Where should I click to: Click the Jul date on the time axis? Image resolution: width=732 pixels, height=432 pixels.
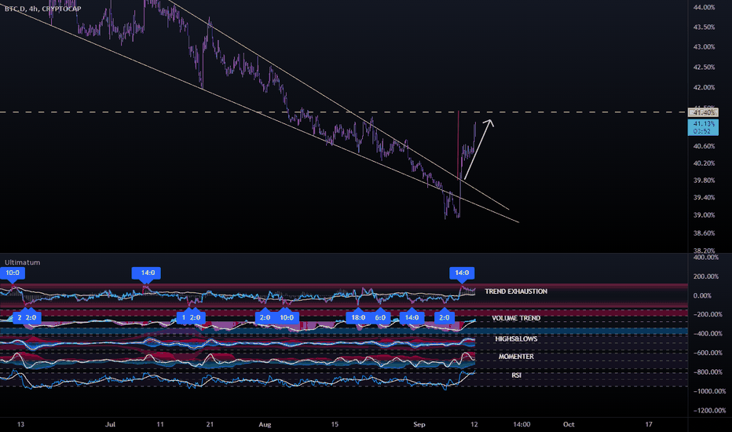[110, 424]
